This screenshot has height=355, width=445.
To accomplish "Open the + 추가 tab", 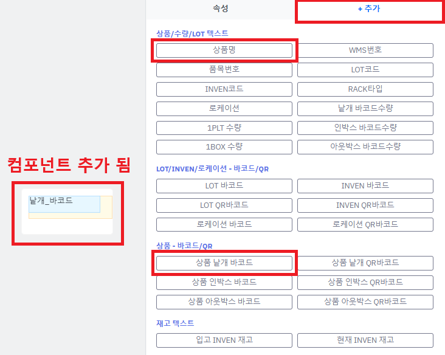I will point(368,10).
